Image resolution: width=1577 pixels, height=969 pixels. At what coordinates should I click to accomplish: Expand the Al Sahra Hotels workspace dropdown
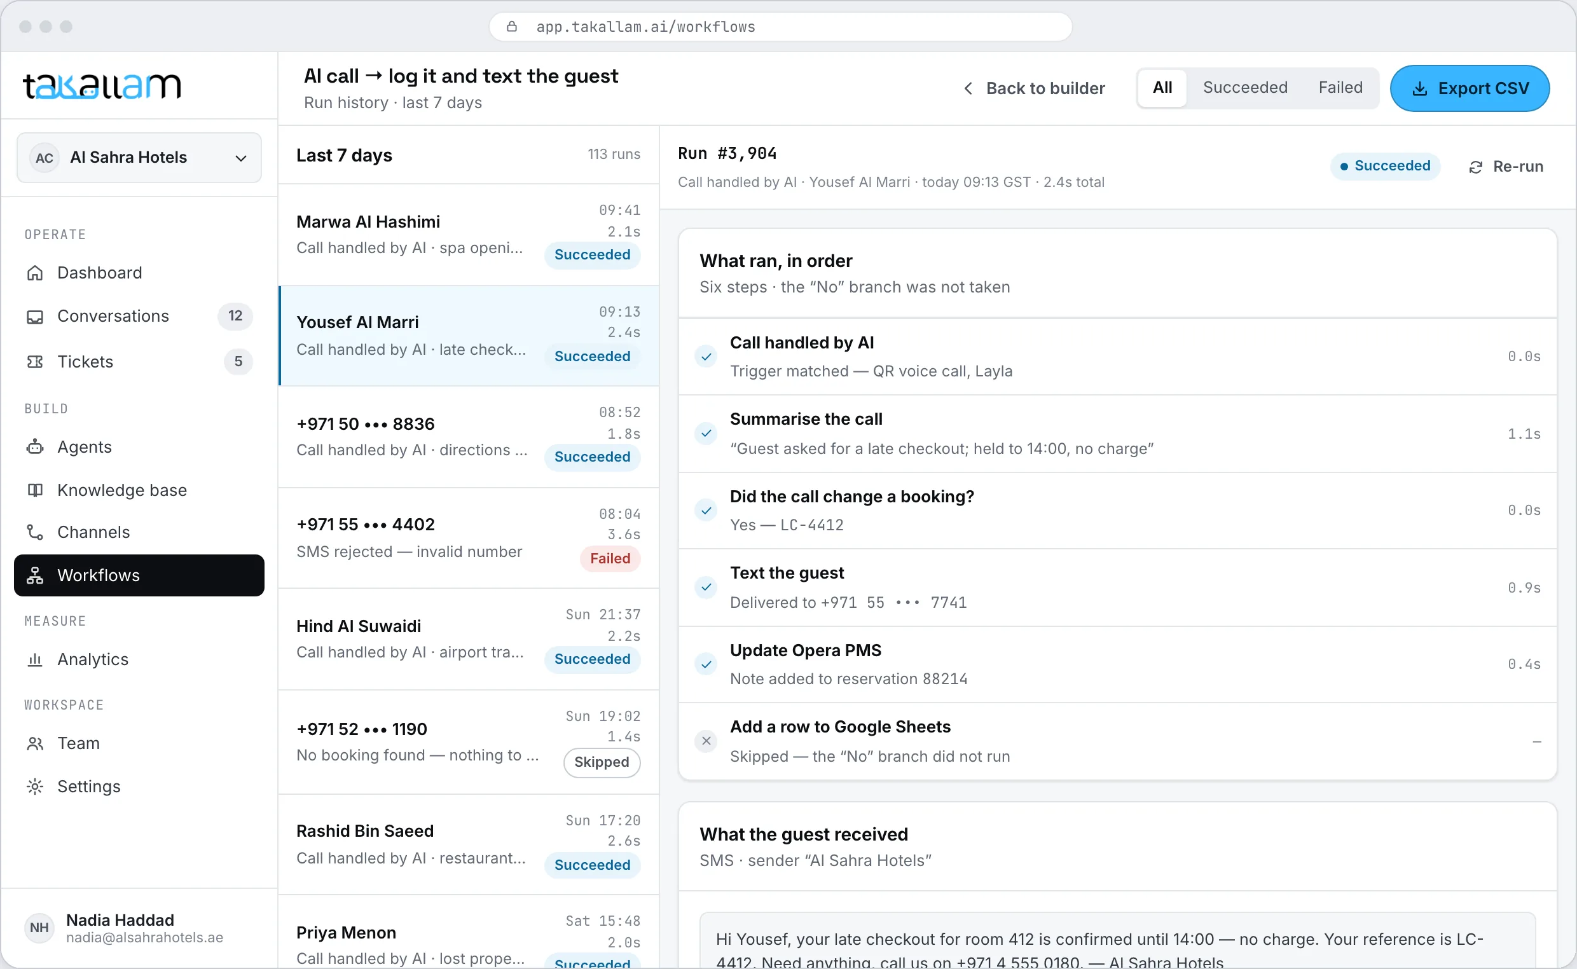pyautogui.click(x=139, y=158)
